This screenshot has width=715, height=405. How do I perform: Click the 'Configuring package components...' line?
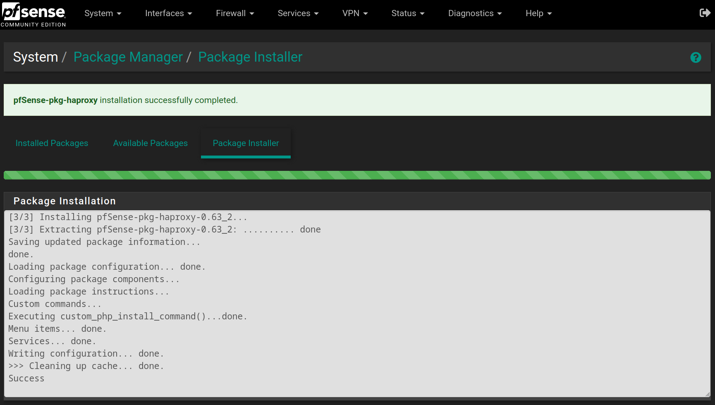pyautogui.click(x=94, y=279)
